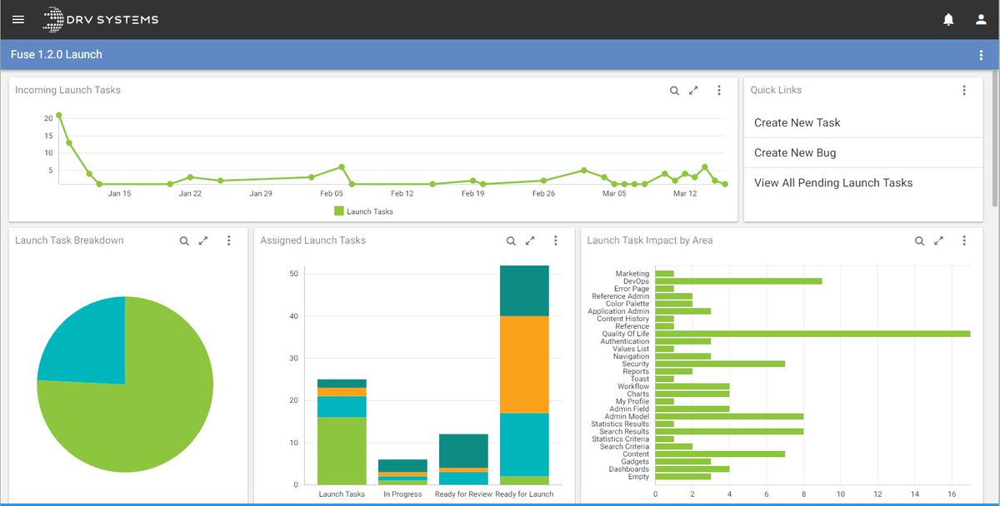
Task: Click search icon in Launch Task Breakdown
Action: (x=184, y=241)
